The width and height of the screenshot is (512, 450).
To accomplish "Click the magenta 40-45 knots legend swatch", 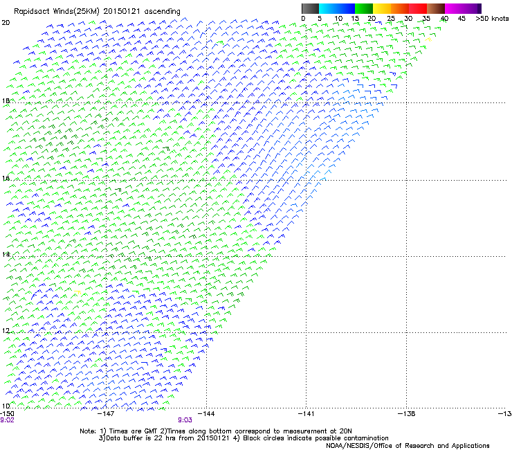I will [454, 8].
